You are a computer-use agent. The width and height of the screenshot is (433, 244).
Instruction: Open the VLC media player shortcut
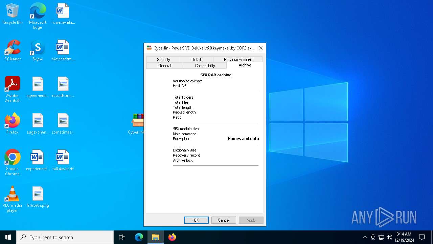point(13,199)
